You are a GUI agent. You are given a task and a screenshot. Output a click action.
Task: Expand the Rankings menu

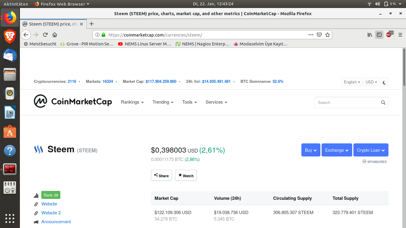coord(132,102)
